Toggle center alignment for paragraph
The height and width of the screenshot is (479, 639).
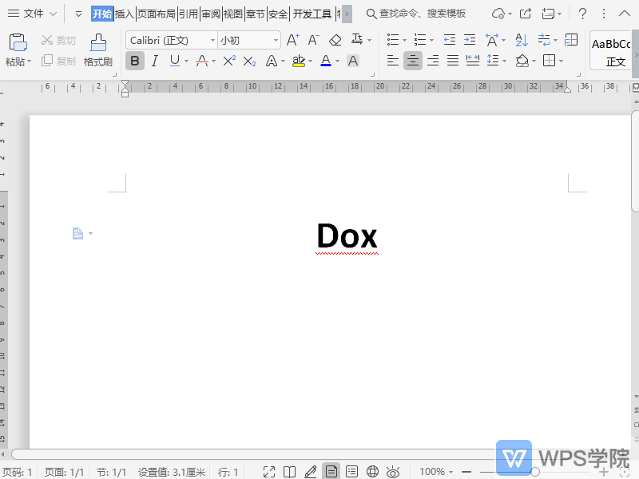point(413,61)
